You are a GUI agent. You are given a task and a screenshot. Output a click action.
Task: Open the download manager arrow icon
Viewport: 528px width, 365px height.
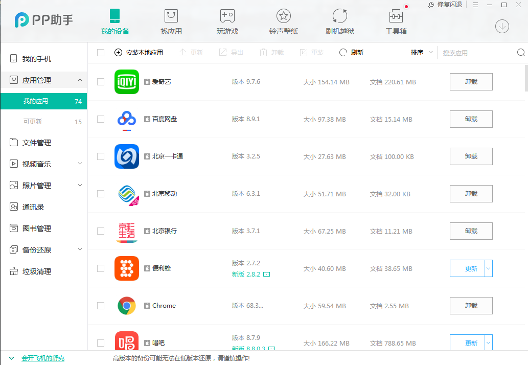click(502, 26)
